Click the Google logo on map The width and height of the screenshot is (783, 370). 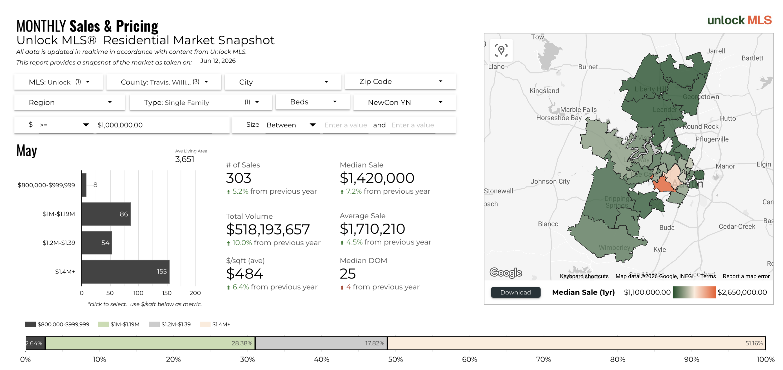[506, 273]
